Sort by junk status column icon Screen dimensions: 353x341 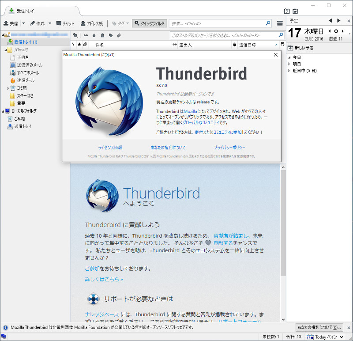click(235, 45)
